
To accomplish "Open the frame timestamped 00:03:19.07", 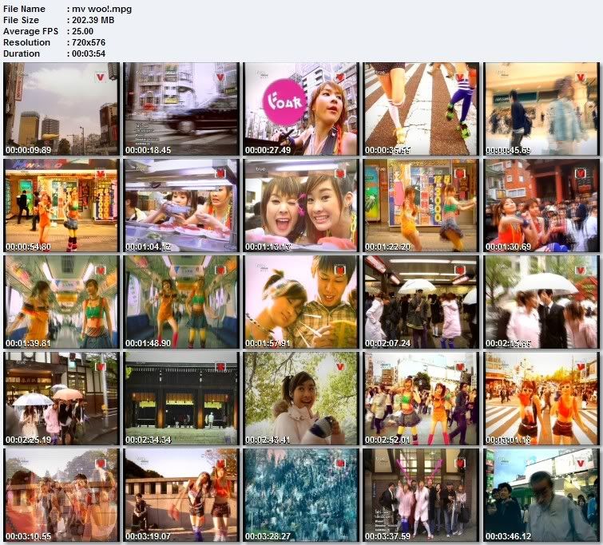I will coord(181,495).
